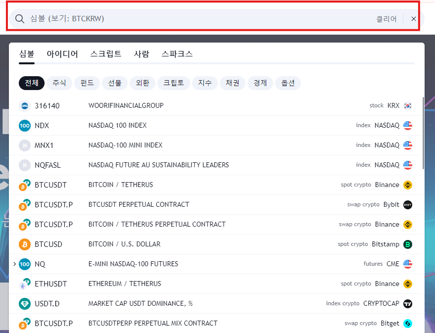
Task: Click the Bybit BTCUSDT.P coin pair icon
Action: 25,205
